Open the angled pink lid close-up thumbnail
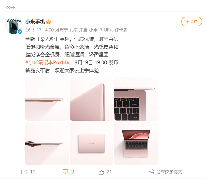Image resolution: width=206 pixels, height=181 pixels. [x=92, y=99]
